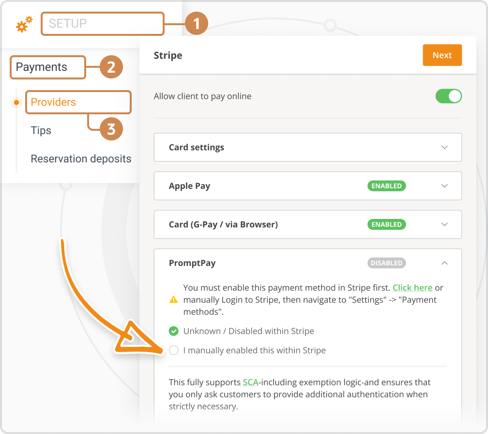Image resolution: width=488 pixels, height=434 pixels.
Task: Click the Next button
Action: point(442,55)
